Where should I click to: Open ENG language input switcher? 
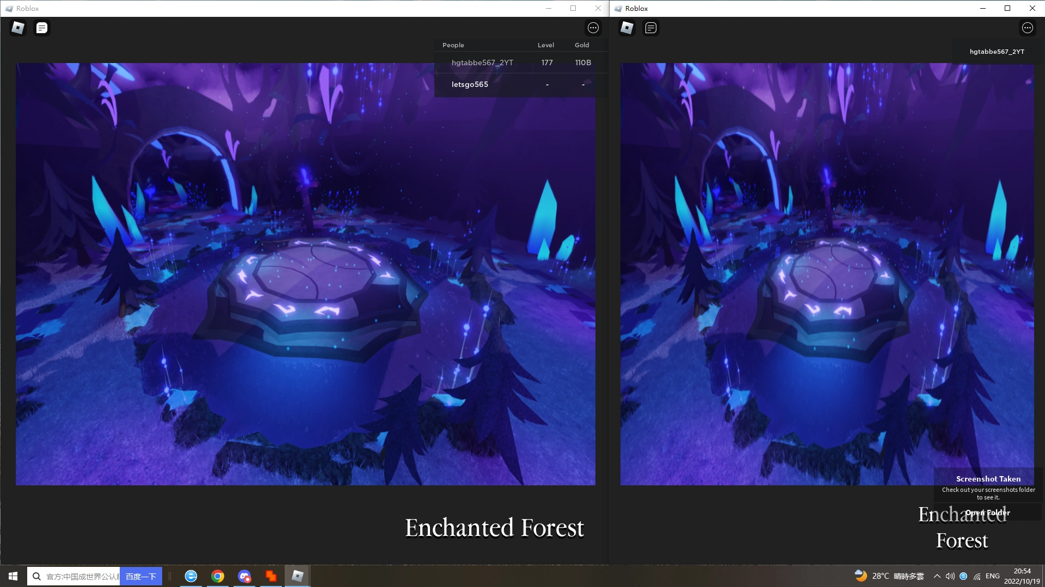[x=992, y=576]
